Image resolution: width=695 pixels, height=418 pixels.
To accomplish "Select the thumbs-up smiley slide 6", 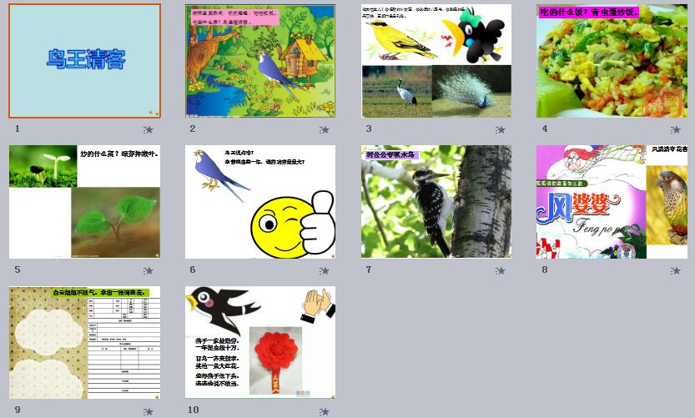I will [x=260, y=202].
